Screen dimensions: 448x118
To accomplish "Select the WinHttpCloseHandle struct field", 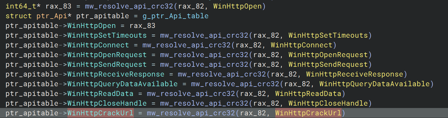I will point(107,103).
